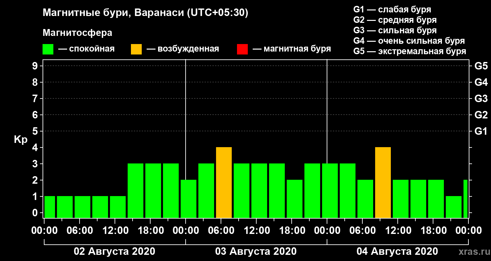Click the '06:00' time label above 03 Августа
491x261 pixels.
(x=221, y=231)
